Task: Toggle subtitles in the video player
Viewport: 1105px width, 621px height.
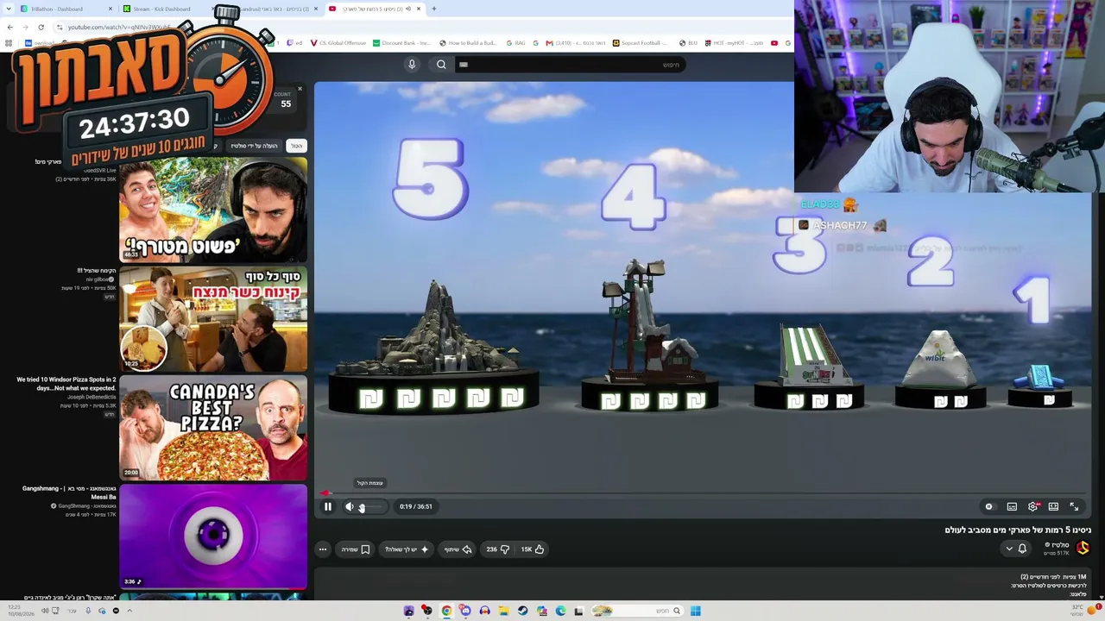Action: pyautogui.click(x=1012, y=507)
